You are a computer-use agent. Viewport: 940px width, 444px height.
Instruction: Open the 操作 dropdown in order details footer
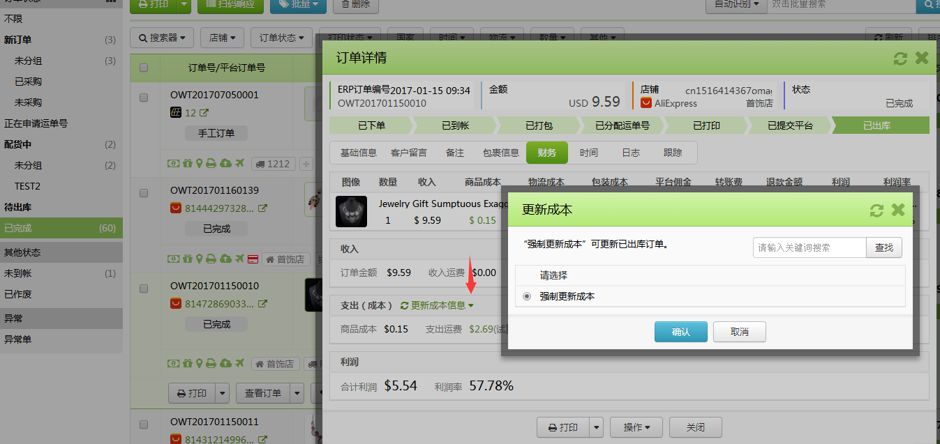(636, 427)
